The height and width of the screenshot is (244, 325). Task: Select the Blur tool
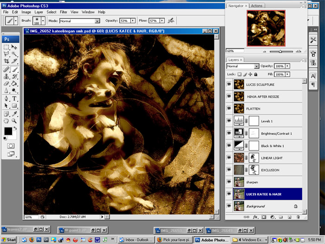tap(6, 91)
